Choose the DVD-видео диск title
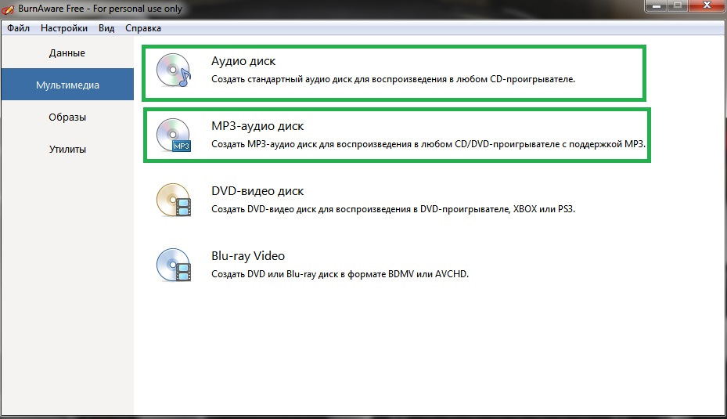 pos(257,191)
